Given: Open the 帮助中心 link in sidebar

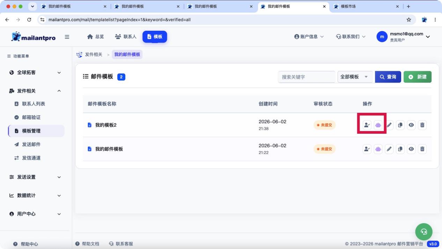Looking at the screenshot, I should (x=26, y=244).
